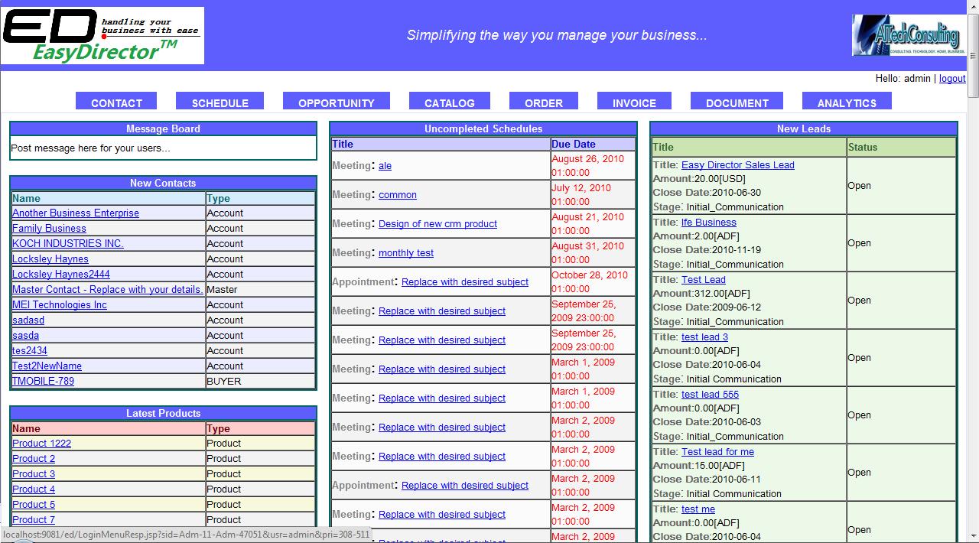This screenshot has width=979, height=543.
Task: Open the Easy Director Sales Lead
Action: (738, 165)
